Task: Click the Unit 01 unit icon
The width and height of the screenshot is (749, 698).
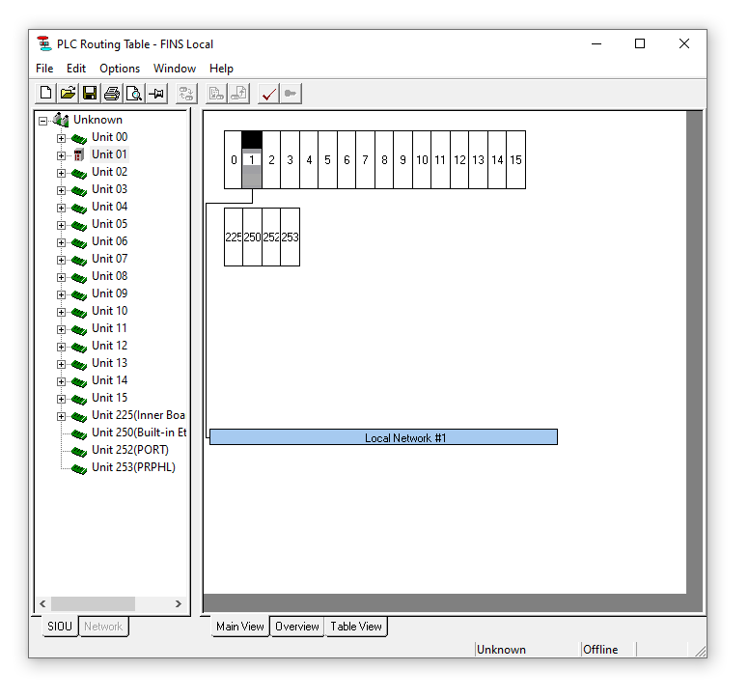Action: 79,154
